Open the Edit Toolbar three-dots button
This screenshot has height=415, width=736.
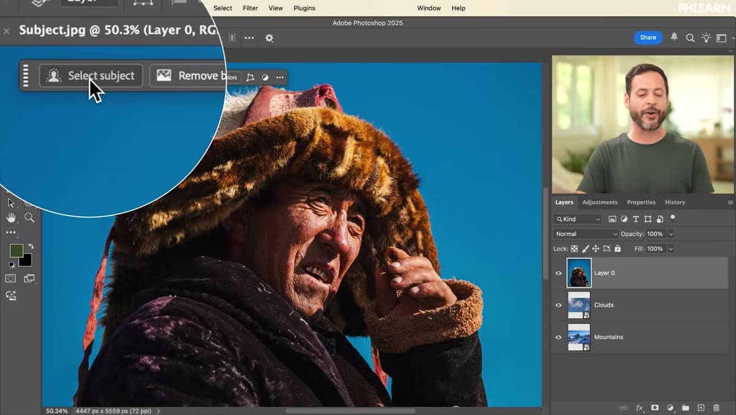(x=11, y=233)
